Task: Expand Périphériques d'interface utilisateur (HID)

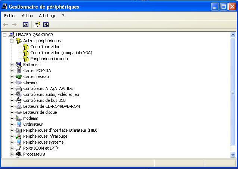Action: (12, 130)
